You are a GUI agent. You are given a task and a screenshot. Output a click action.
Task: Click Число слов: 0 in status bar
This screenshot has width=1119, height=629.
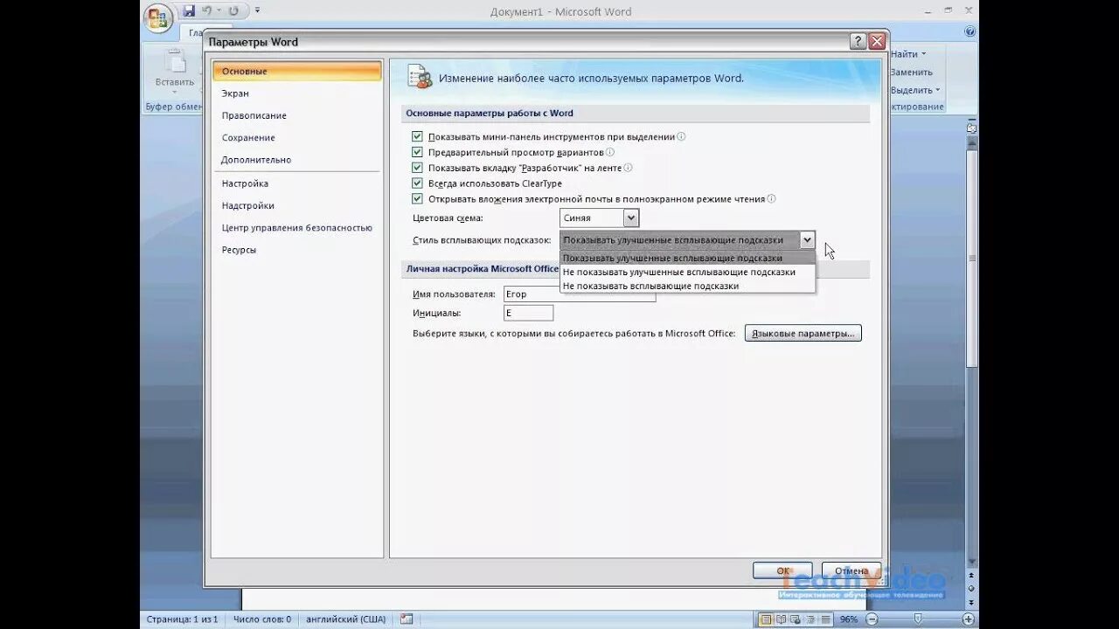coord(262,619)
